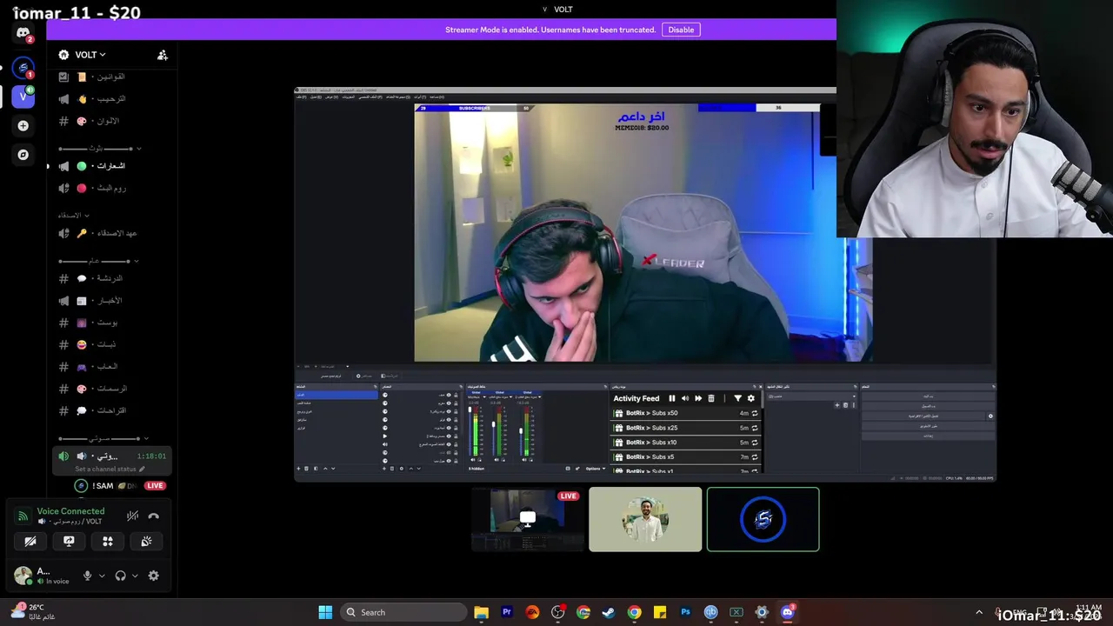Open User Settings gear icon
The height and width of the screenshot is (626, 1113).
(x=154, y=576)
